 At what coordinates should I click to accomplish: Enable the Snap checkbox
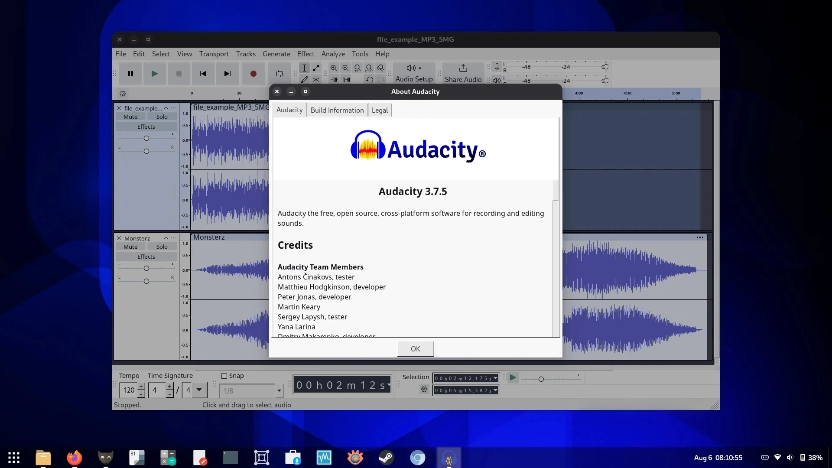224,376
